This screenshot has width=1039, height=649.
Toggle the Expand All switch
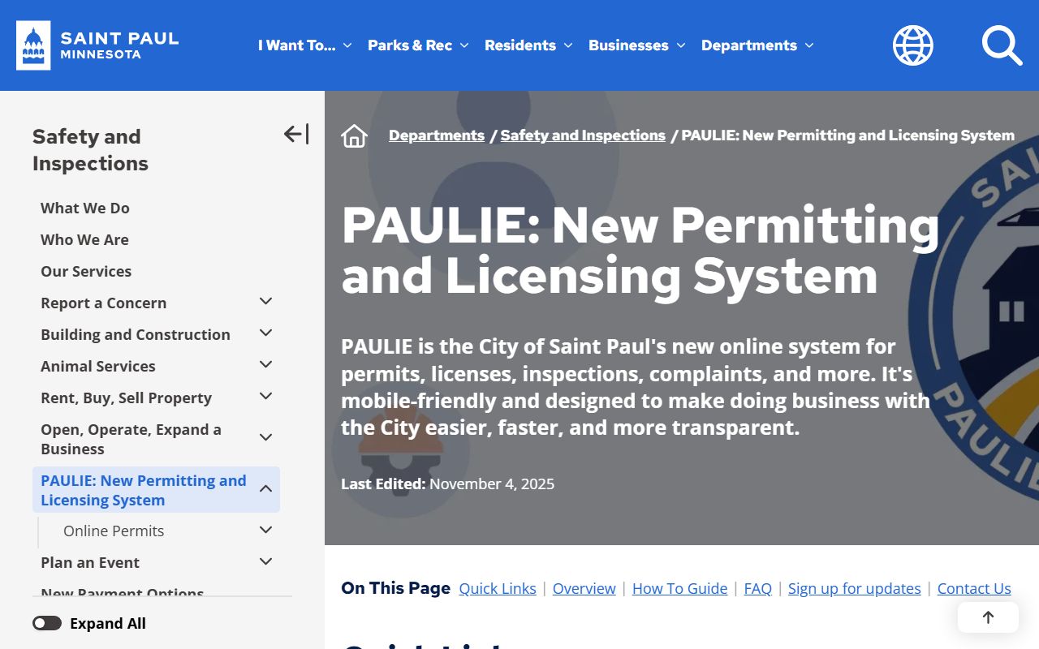47,623
